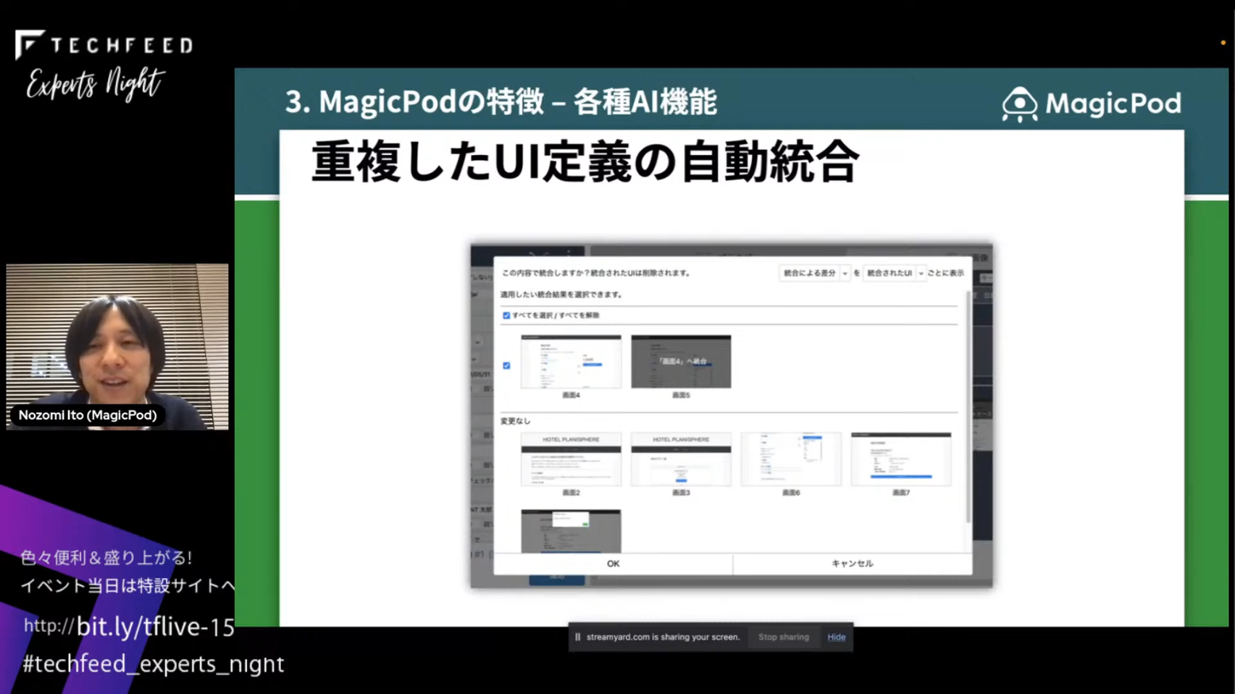Click the #techfeed_experts_night hashtag
This screenshot has width=1235, height=694.
[154, 664]
